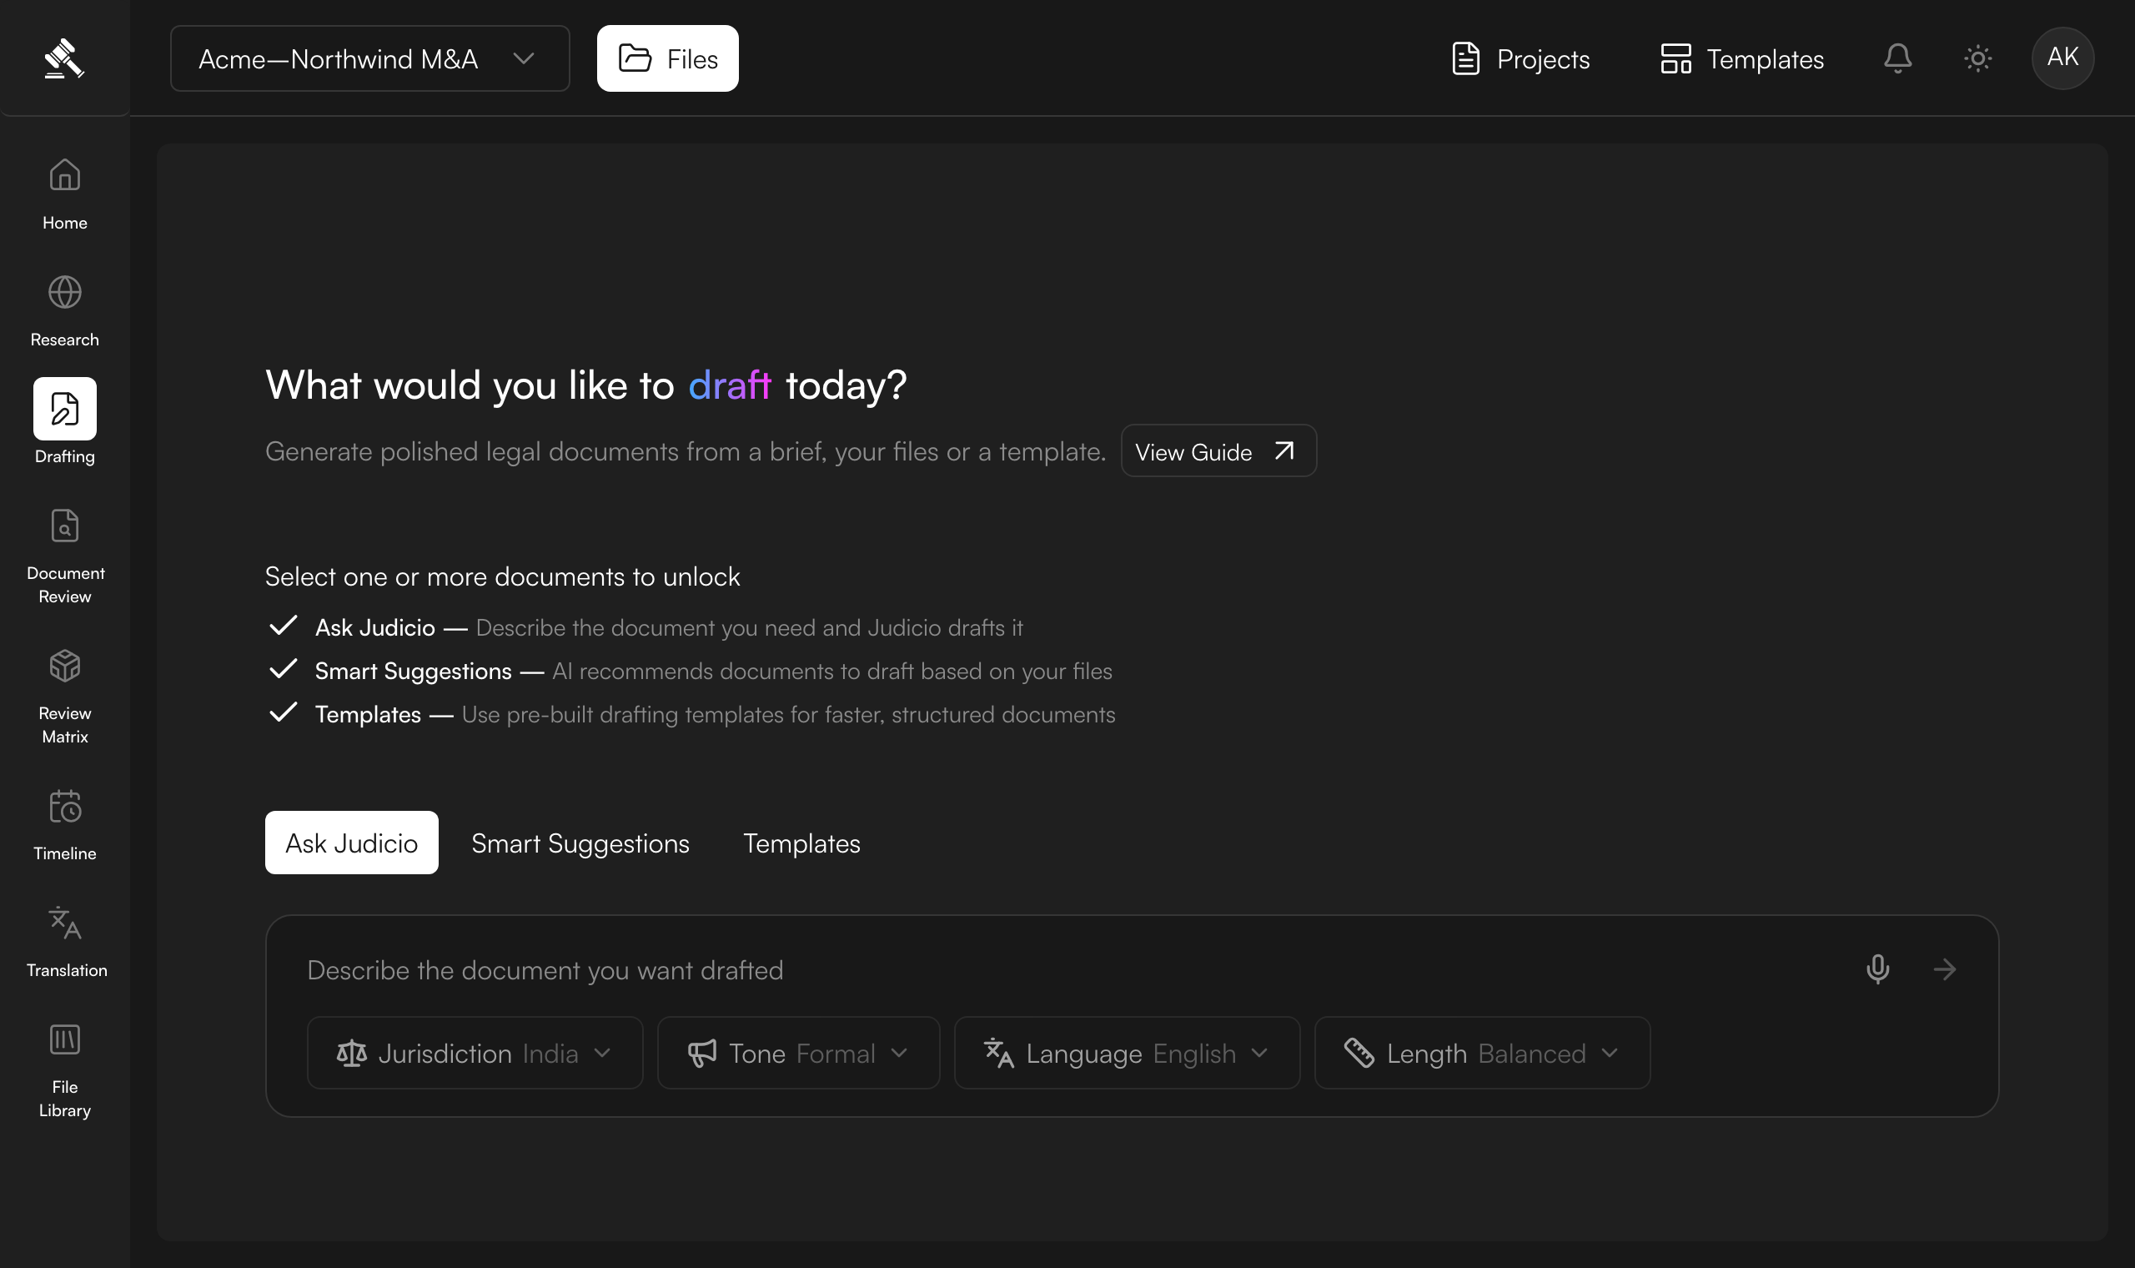Open the Review Matrix cube icon

click(x=65, y=666)
